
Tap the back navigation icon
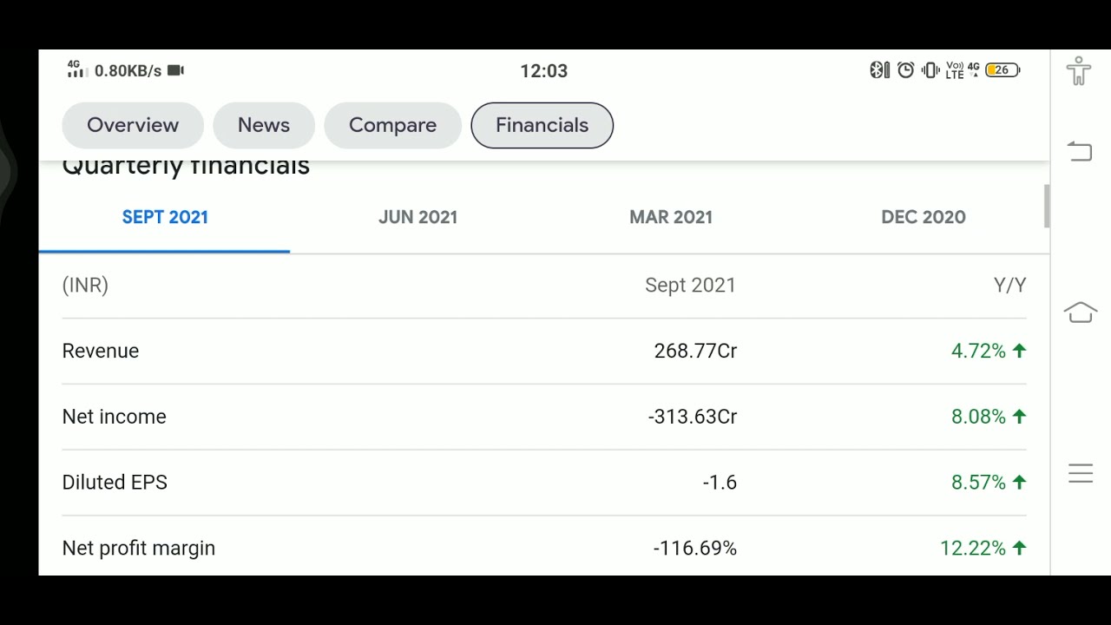click(1079, 151)
